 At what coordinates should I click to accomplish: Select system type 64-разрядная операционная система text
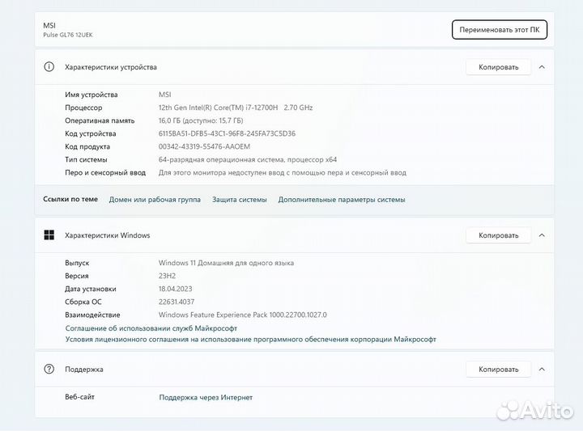click(x=248, y=159)
